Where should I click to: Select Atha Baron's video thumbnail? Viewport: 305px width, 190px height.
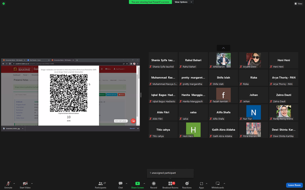[x=224, y=60]
